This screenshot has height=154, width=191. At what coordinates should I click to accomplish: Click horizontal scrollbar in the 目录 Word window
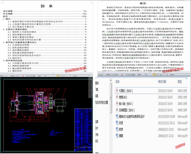tap(53, 74)
